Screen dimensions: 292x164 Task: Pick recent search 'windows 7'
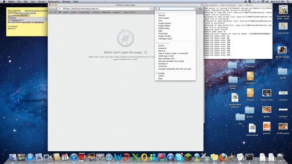click(x=163, y=64)
